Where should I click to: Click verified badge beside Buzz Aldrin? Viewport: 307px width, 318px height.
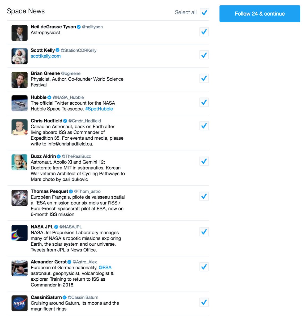(59, 156)
